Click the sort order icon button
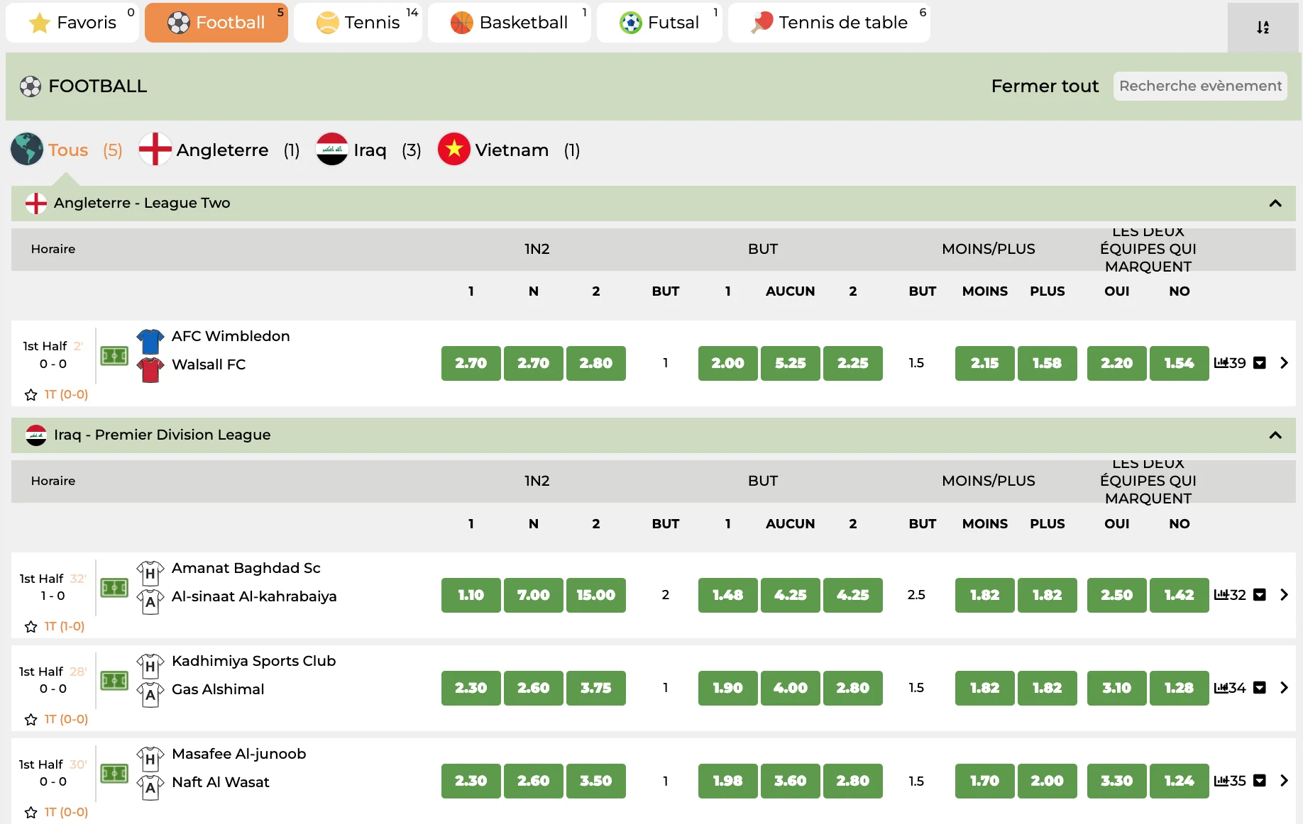This screenshot has height=824, width=1303. point(1263,27)
